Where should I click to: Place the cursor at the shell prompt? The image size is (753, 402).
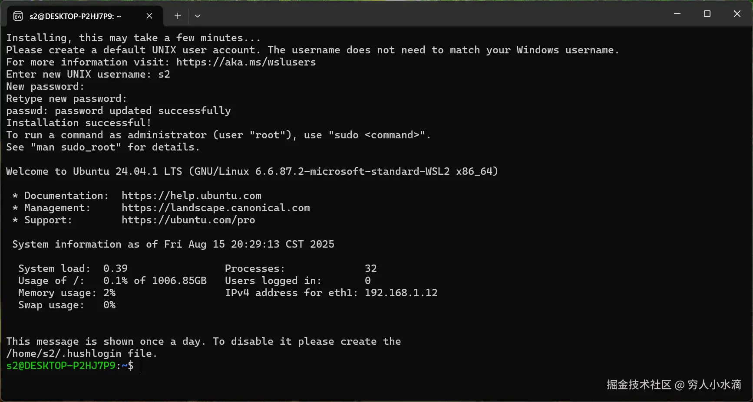(140, 366)
